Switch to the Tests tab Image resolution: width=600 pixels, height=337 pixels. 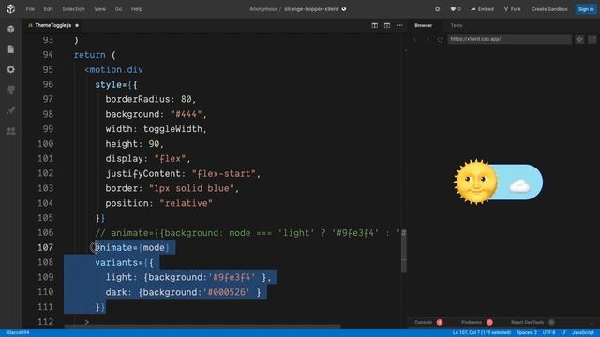click(457, 25)
